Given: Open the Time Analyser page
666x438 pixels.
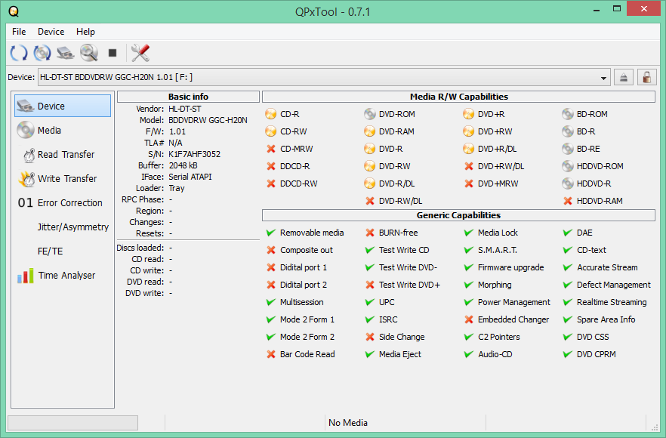Looking at the screenshot, I should coord(63,276).
